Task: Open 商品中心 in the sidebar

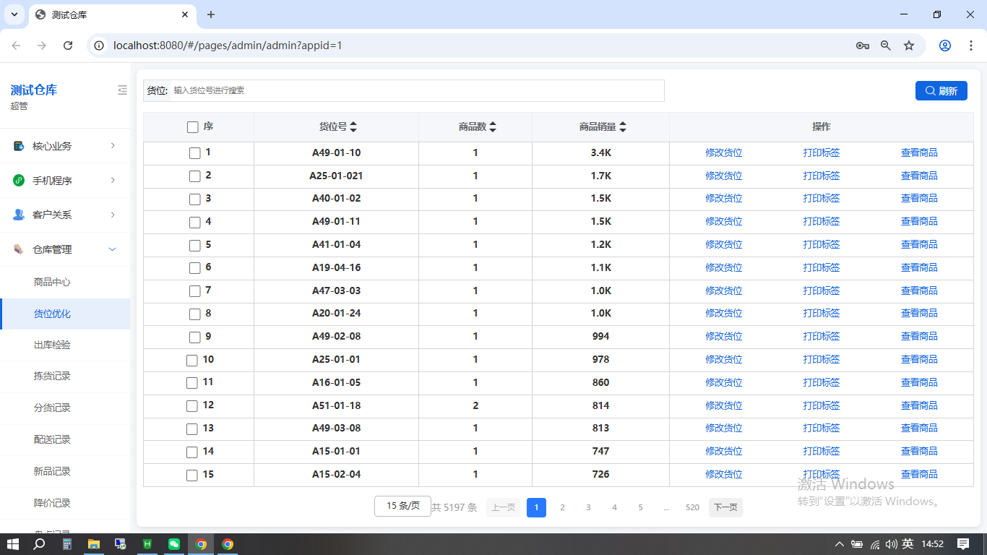Action: pos(52,282)
